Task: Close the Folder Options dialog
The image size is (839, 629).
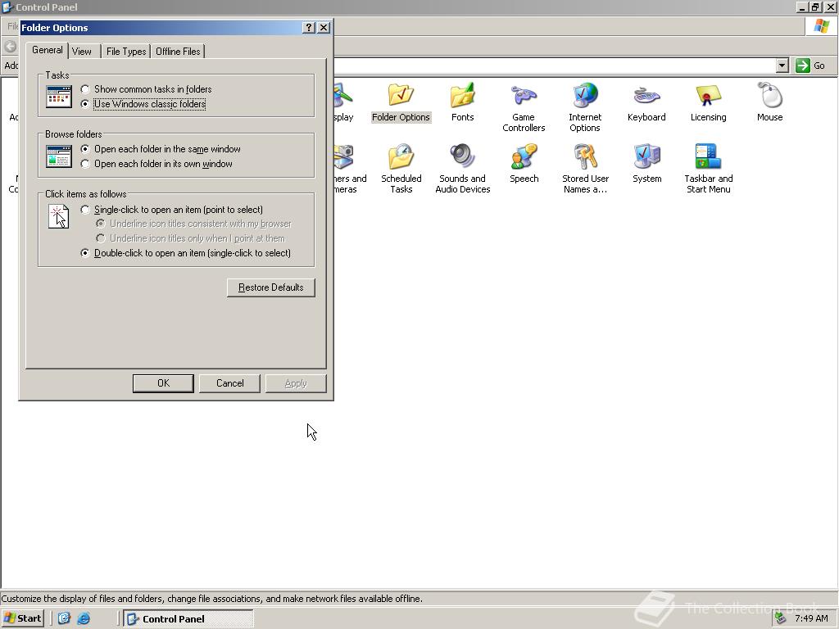Action: [324, 28]
